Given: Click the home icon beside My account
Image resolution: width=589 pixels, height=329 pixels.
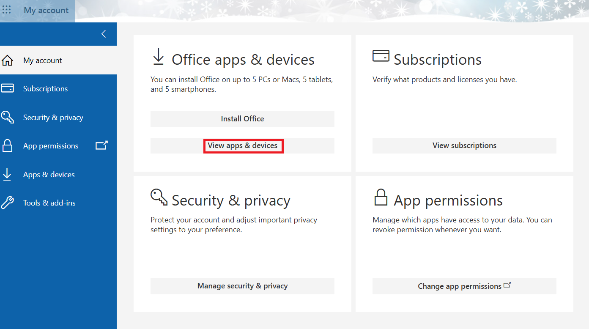Looking at the screenshot, I should point(8,60).
